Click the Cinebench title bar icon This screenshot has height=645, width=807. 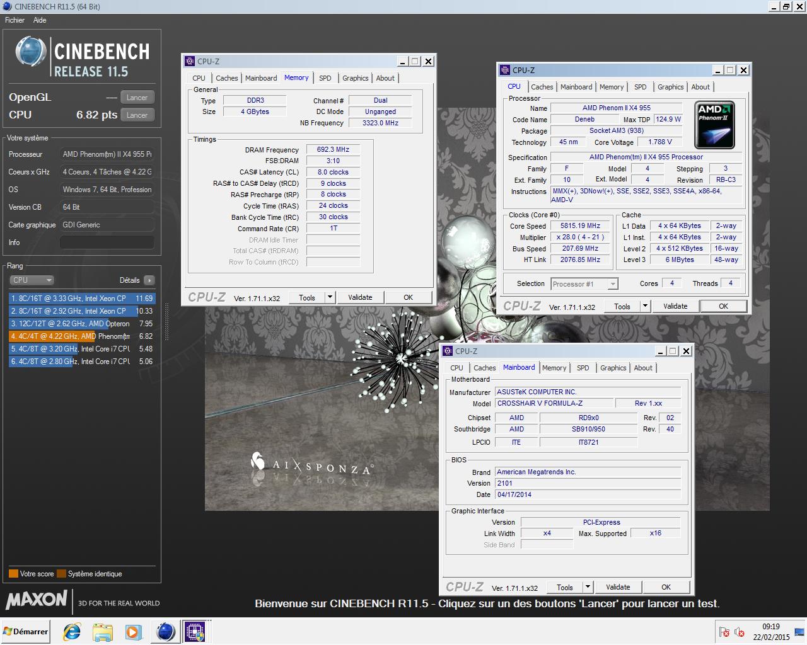7,6
